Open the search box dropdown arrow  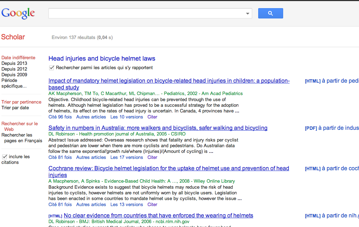click(x=248, y=13)
